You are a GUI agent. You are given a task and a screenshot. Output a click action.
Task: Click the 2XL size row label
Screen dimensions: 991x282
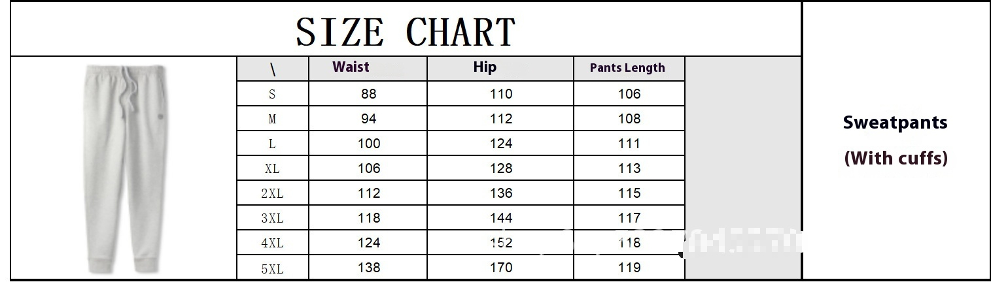[x=272, y=194]
